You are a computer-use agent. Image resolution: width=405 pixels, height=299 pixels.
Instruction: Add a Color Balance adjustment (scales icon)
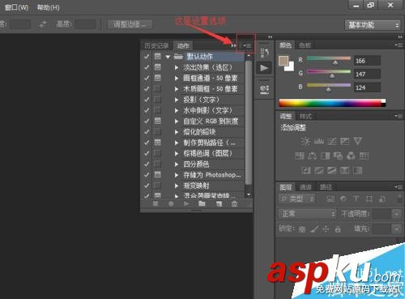[x=313, y=156]
